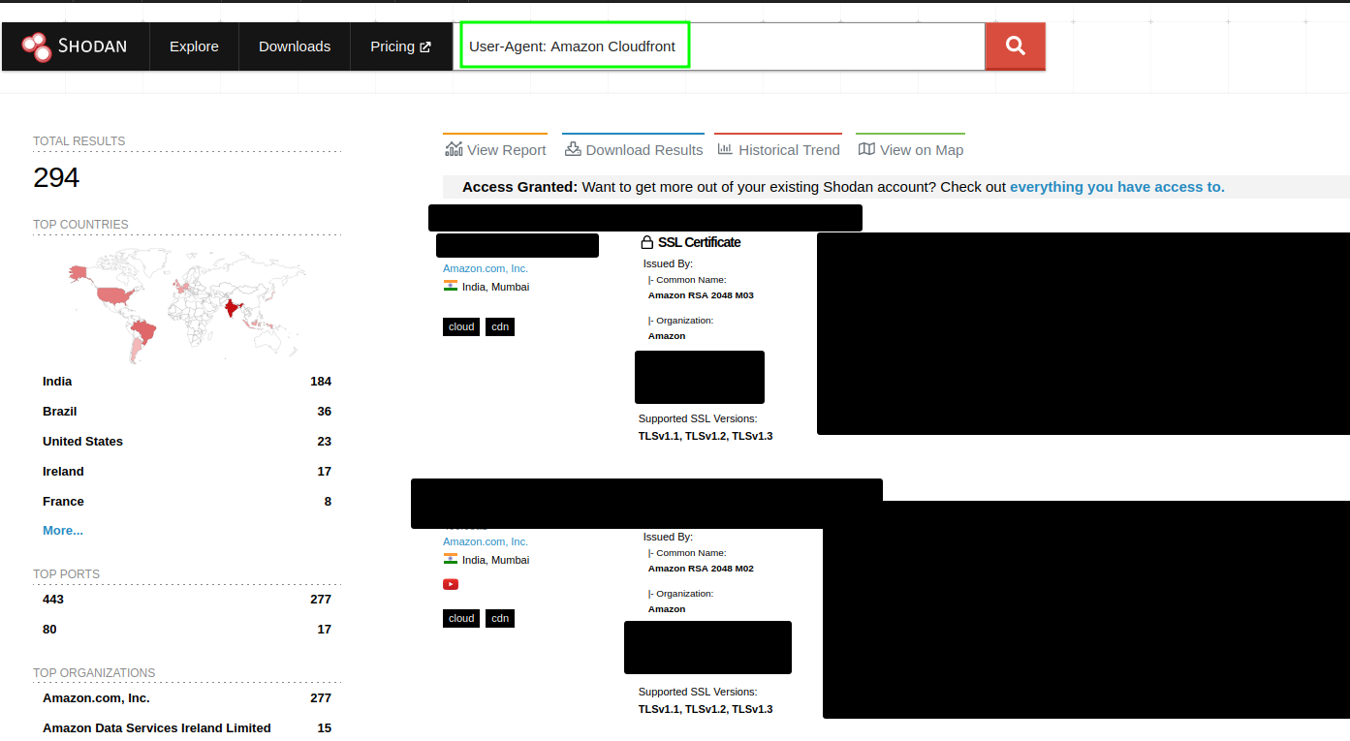Expand country list via More... link
This screenshot has height=741, width=1350.
click(x=62, y=530)
